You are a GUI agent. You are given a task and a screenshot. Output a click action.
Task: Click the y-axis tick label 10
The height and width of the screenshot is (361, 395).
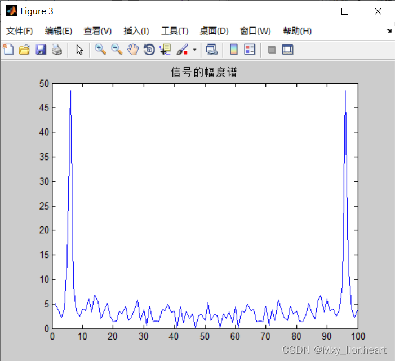[44, 279]
